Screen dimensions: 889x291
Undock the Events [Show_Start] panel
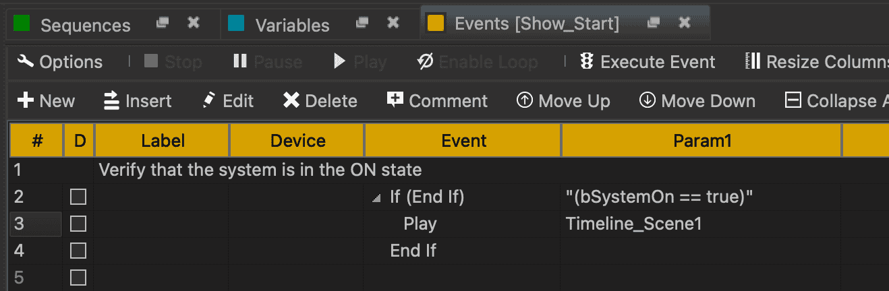(652, 23)
